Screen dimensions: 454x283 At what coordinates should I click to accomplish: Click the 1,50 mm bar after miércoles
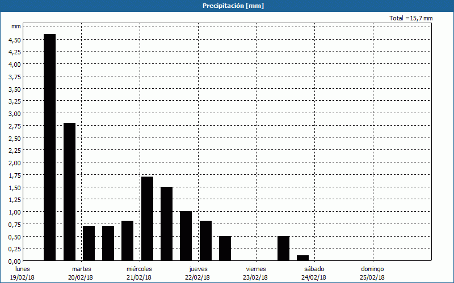coord(166,224)
